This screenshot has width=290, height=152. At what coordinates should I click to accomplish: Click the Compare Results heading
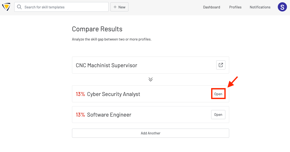[x=97, y=29]
